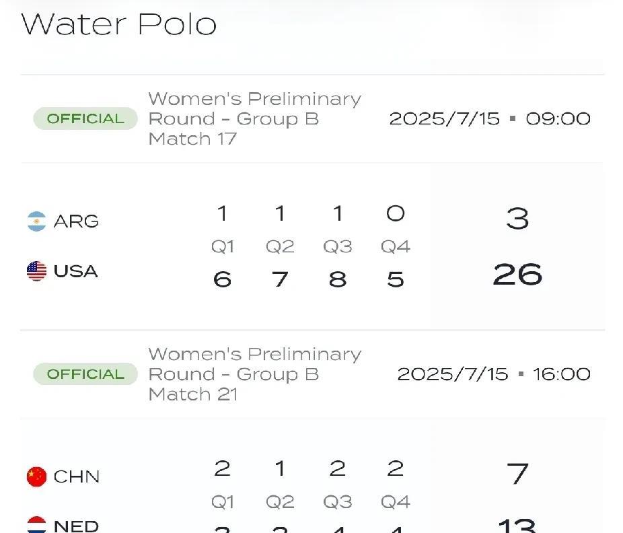
Task: Open the Group B Match 17 title
Action: click(254, 118)
